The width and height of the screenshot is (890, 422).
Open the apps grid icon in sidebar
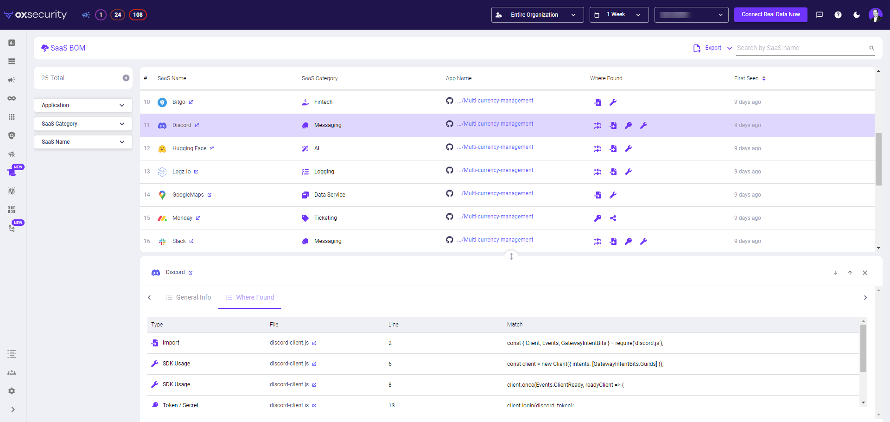[x=12, y=117]
